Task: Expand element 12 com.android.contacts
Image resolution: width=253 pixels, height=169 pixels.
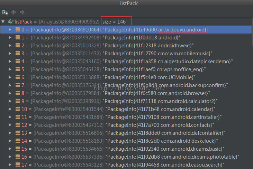Action: click(10, 125)
